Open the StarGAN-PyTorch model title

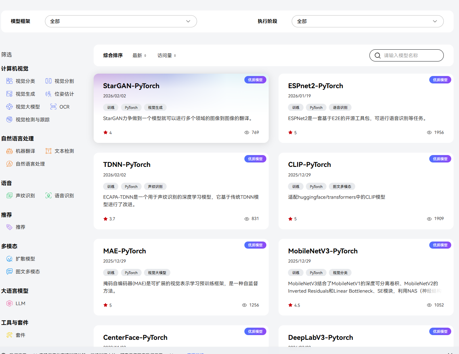(131, 86)
